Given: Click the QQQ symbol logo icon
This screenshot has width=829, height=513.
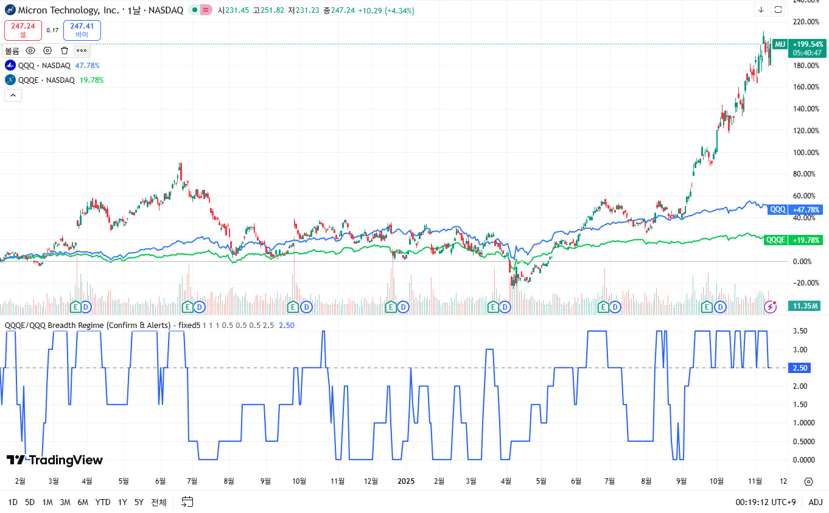Looking at the screenshot, I should point(10,65).
